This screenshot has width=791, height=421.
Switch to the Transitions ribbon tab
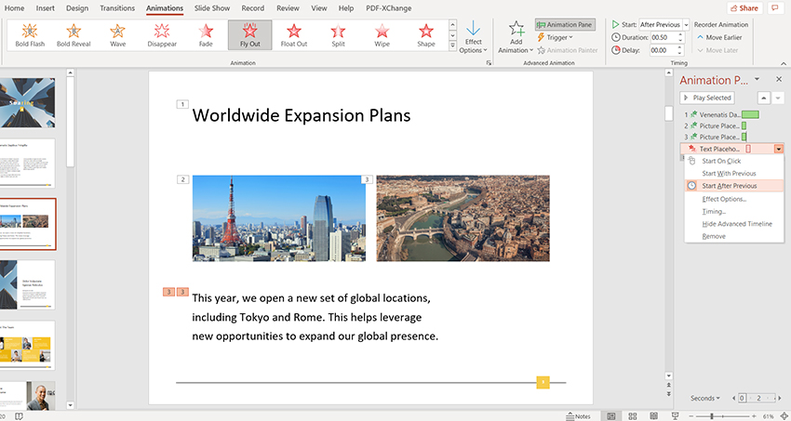click(116, 7)
